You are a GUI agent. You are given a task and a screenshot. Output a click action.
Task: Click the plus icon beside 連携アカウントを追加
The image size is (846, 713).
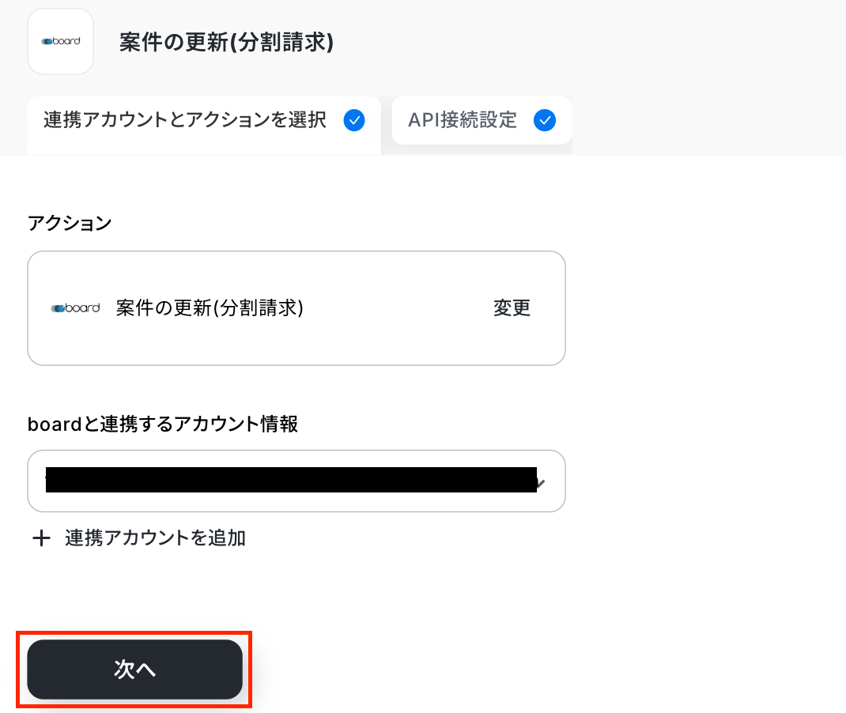pyautogui.click(x=40, y=539)
